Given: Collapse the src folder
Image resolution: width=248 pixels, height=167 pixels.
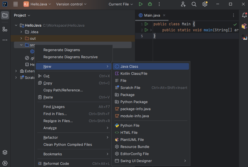Looking at the screenshot, I should (x=21, y=45).
